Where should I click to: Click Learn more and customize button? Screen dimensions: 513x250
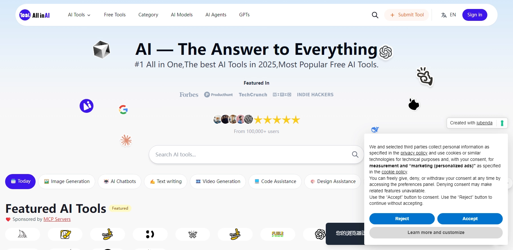(x=436, y=232)
